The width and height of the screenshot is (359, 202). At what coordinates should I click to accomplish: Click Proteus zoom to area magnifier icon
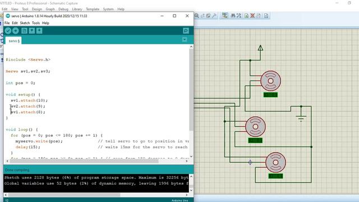(197, 16)
